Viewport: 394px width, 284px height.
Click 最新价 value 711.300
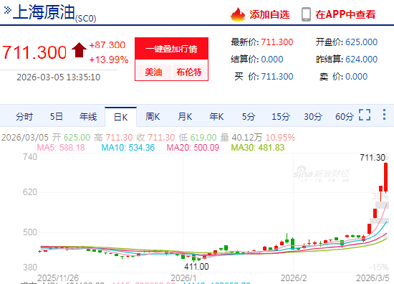[x=277, y=42]
